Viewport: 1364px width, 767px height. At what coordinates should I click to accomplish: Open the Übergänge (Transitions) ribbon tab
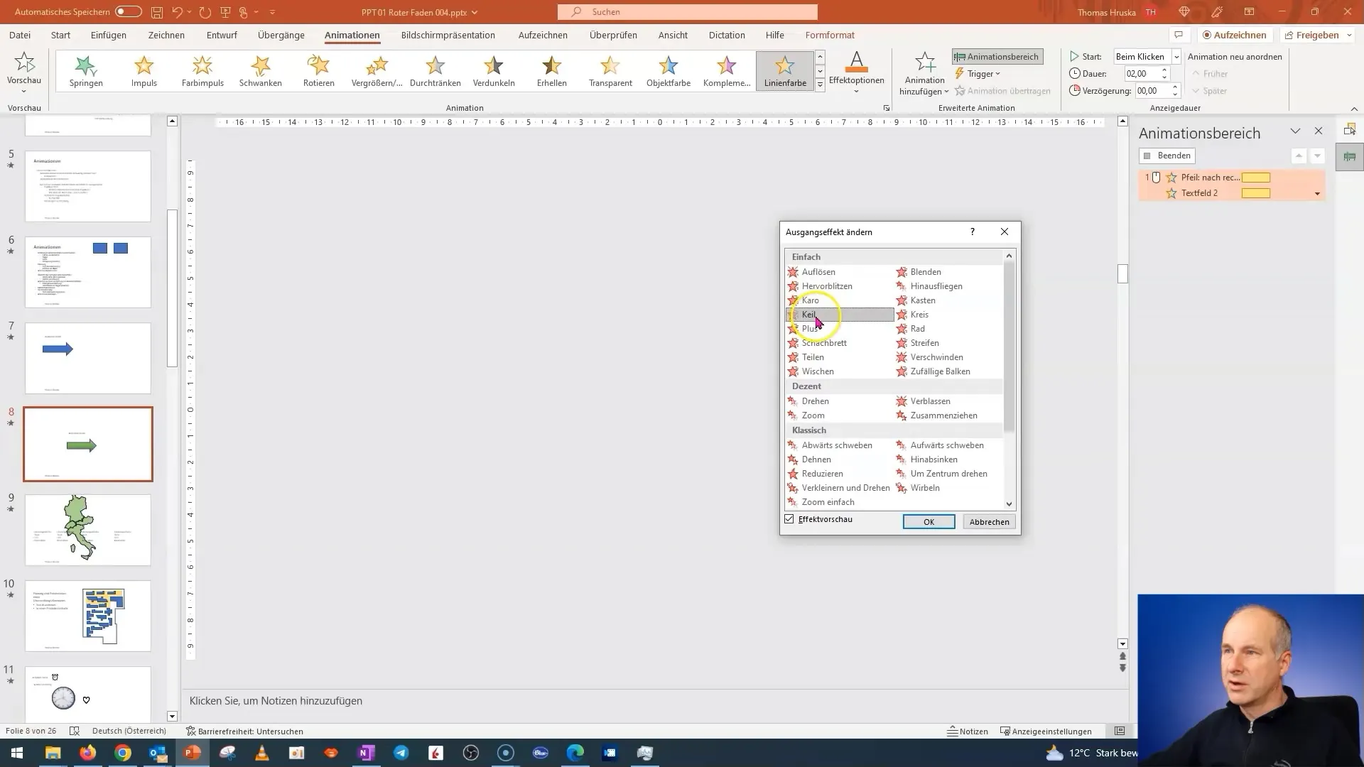coord(281,35)
